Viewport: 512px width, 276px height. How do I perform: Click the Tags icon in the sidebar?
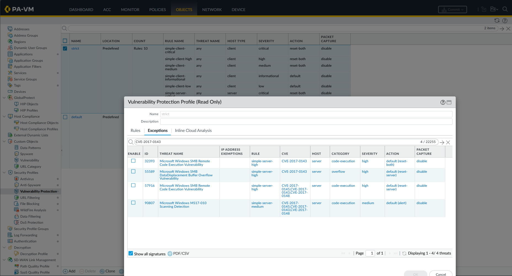pos(10,85)
